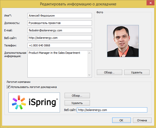Click the Логотип компании group label
Image resolution: width=156 pixels, height=128 pixels.
pyautogui.click(x=18, y=82)
